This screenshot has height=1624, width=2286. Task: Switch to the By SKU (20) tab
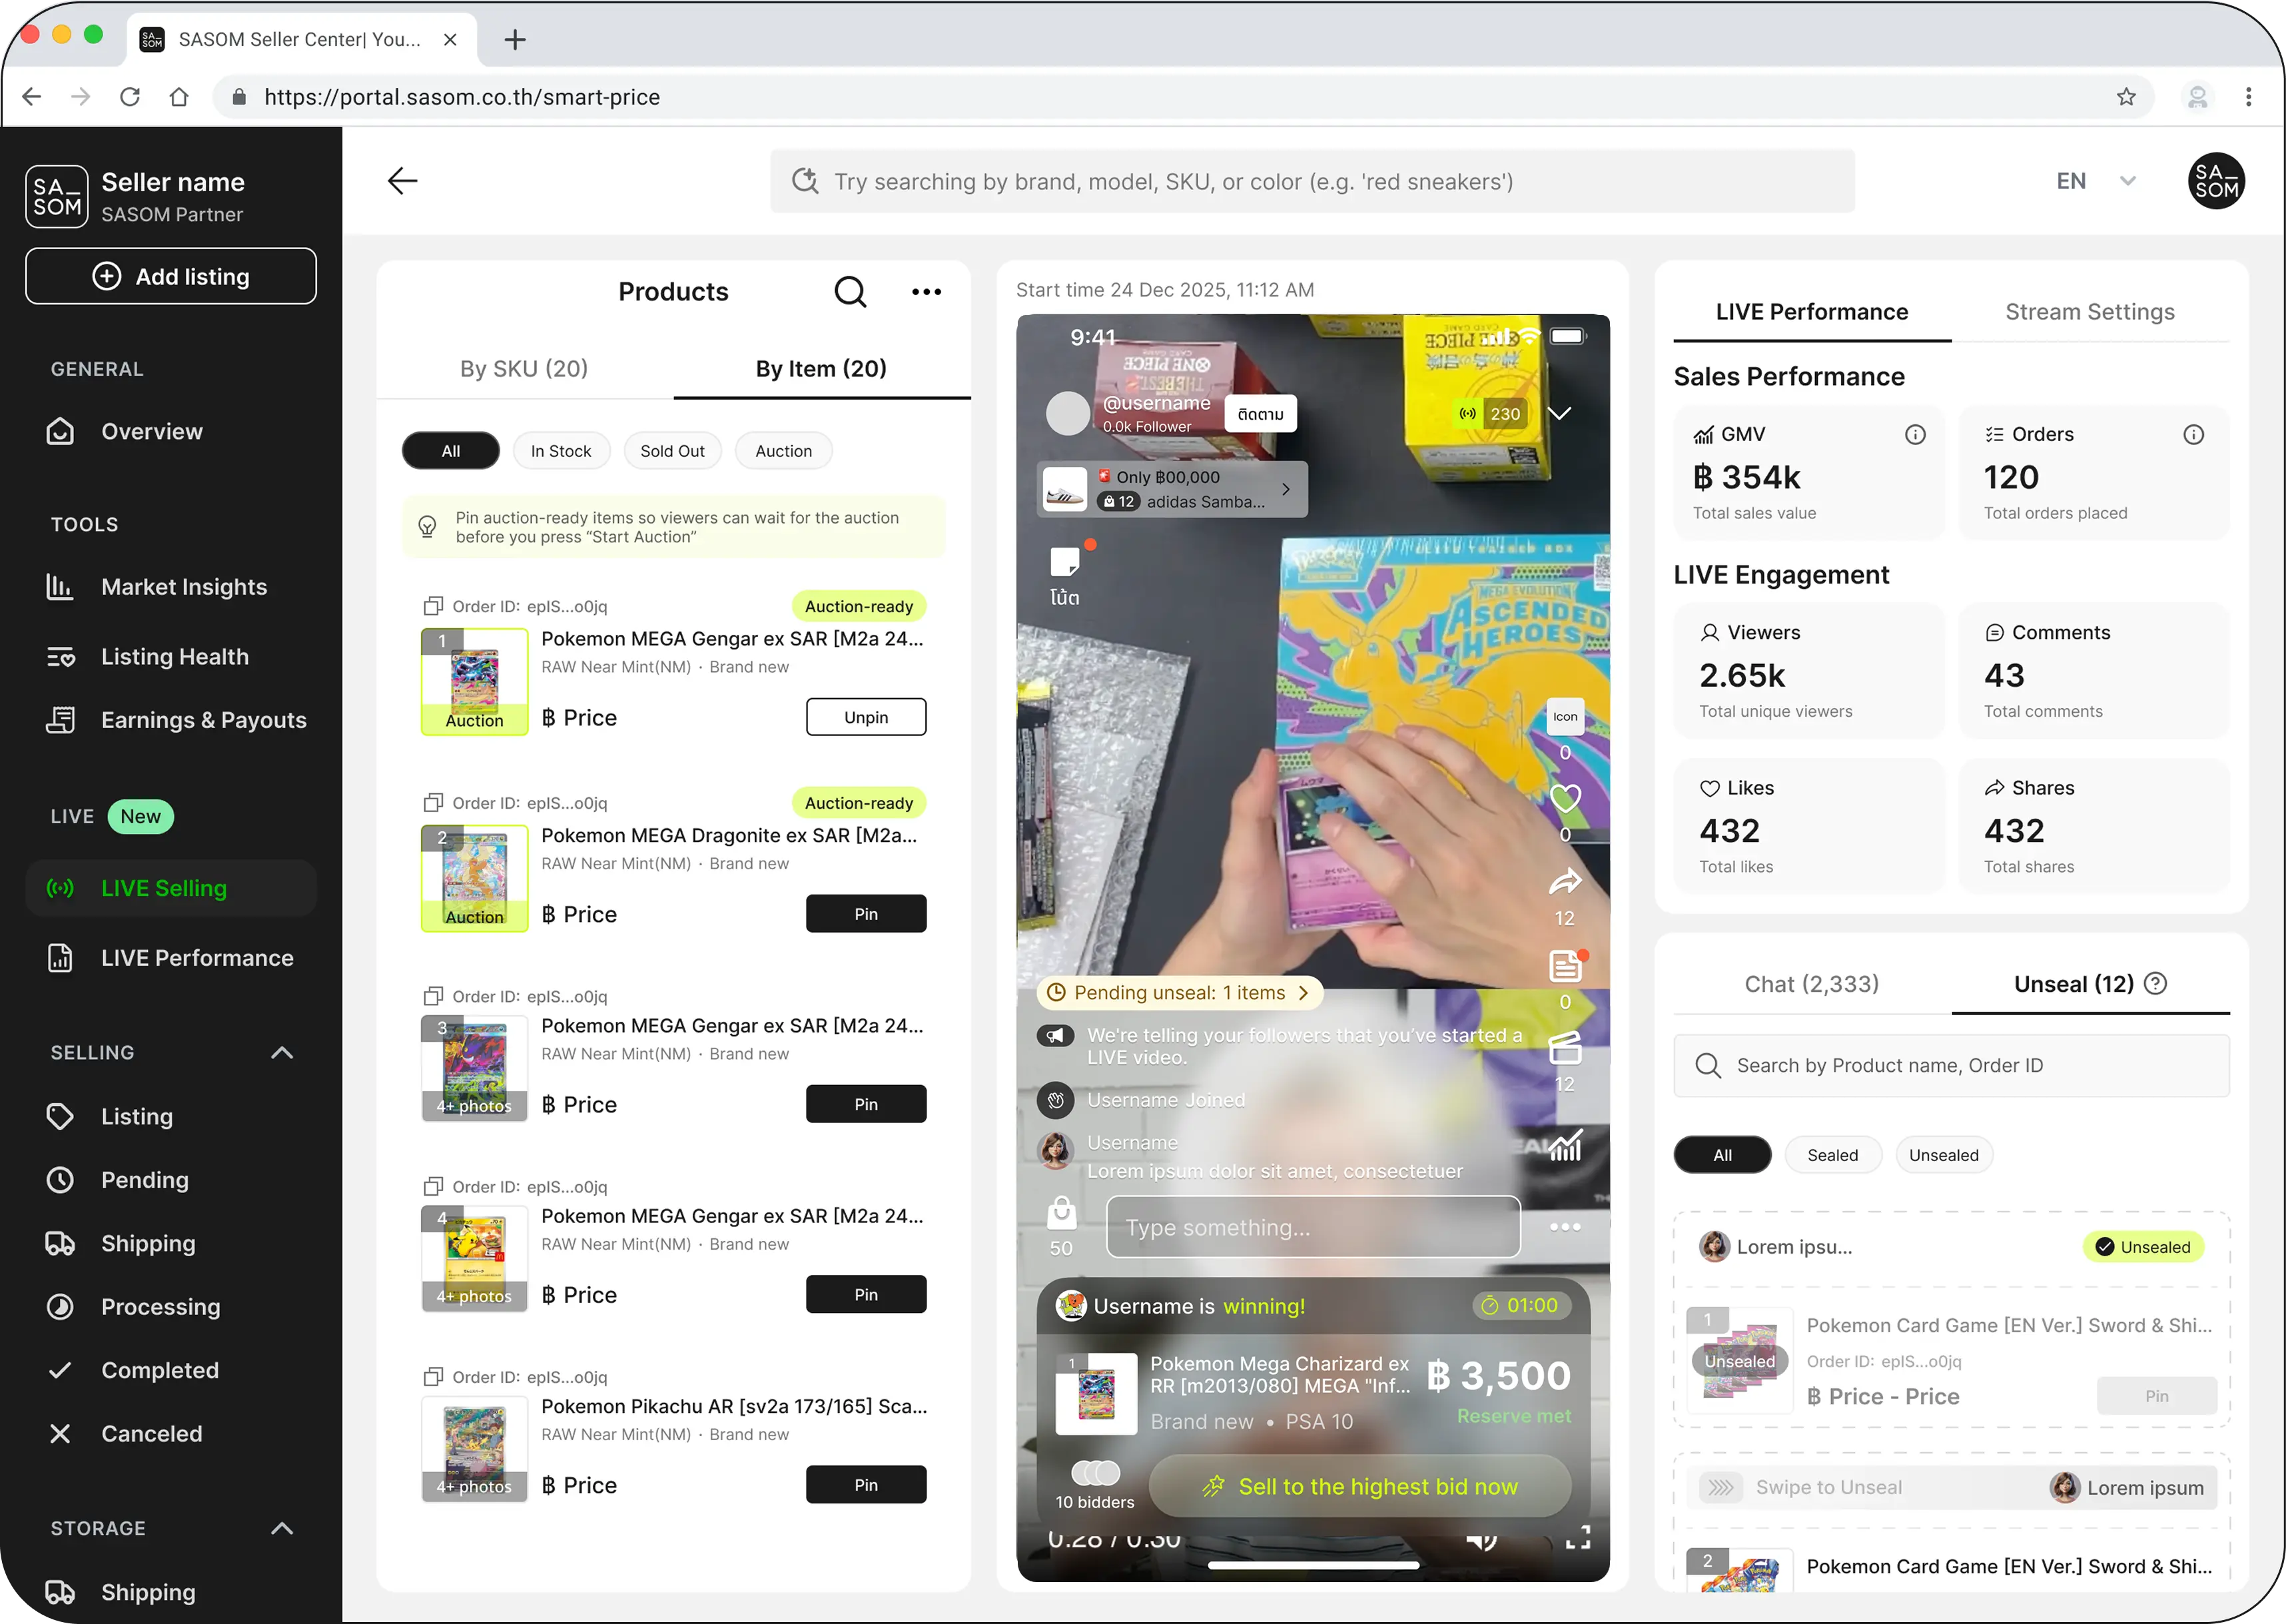pos(524,369)
